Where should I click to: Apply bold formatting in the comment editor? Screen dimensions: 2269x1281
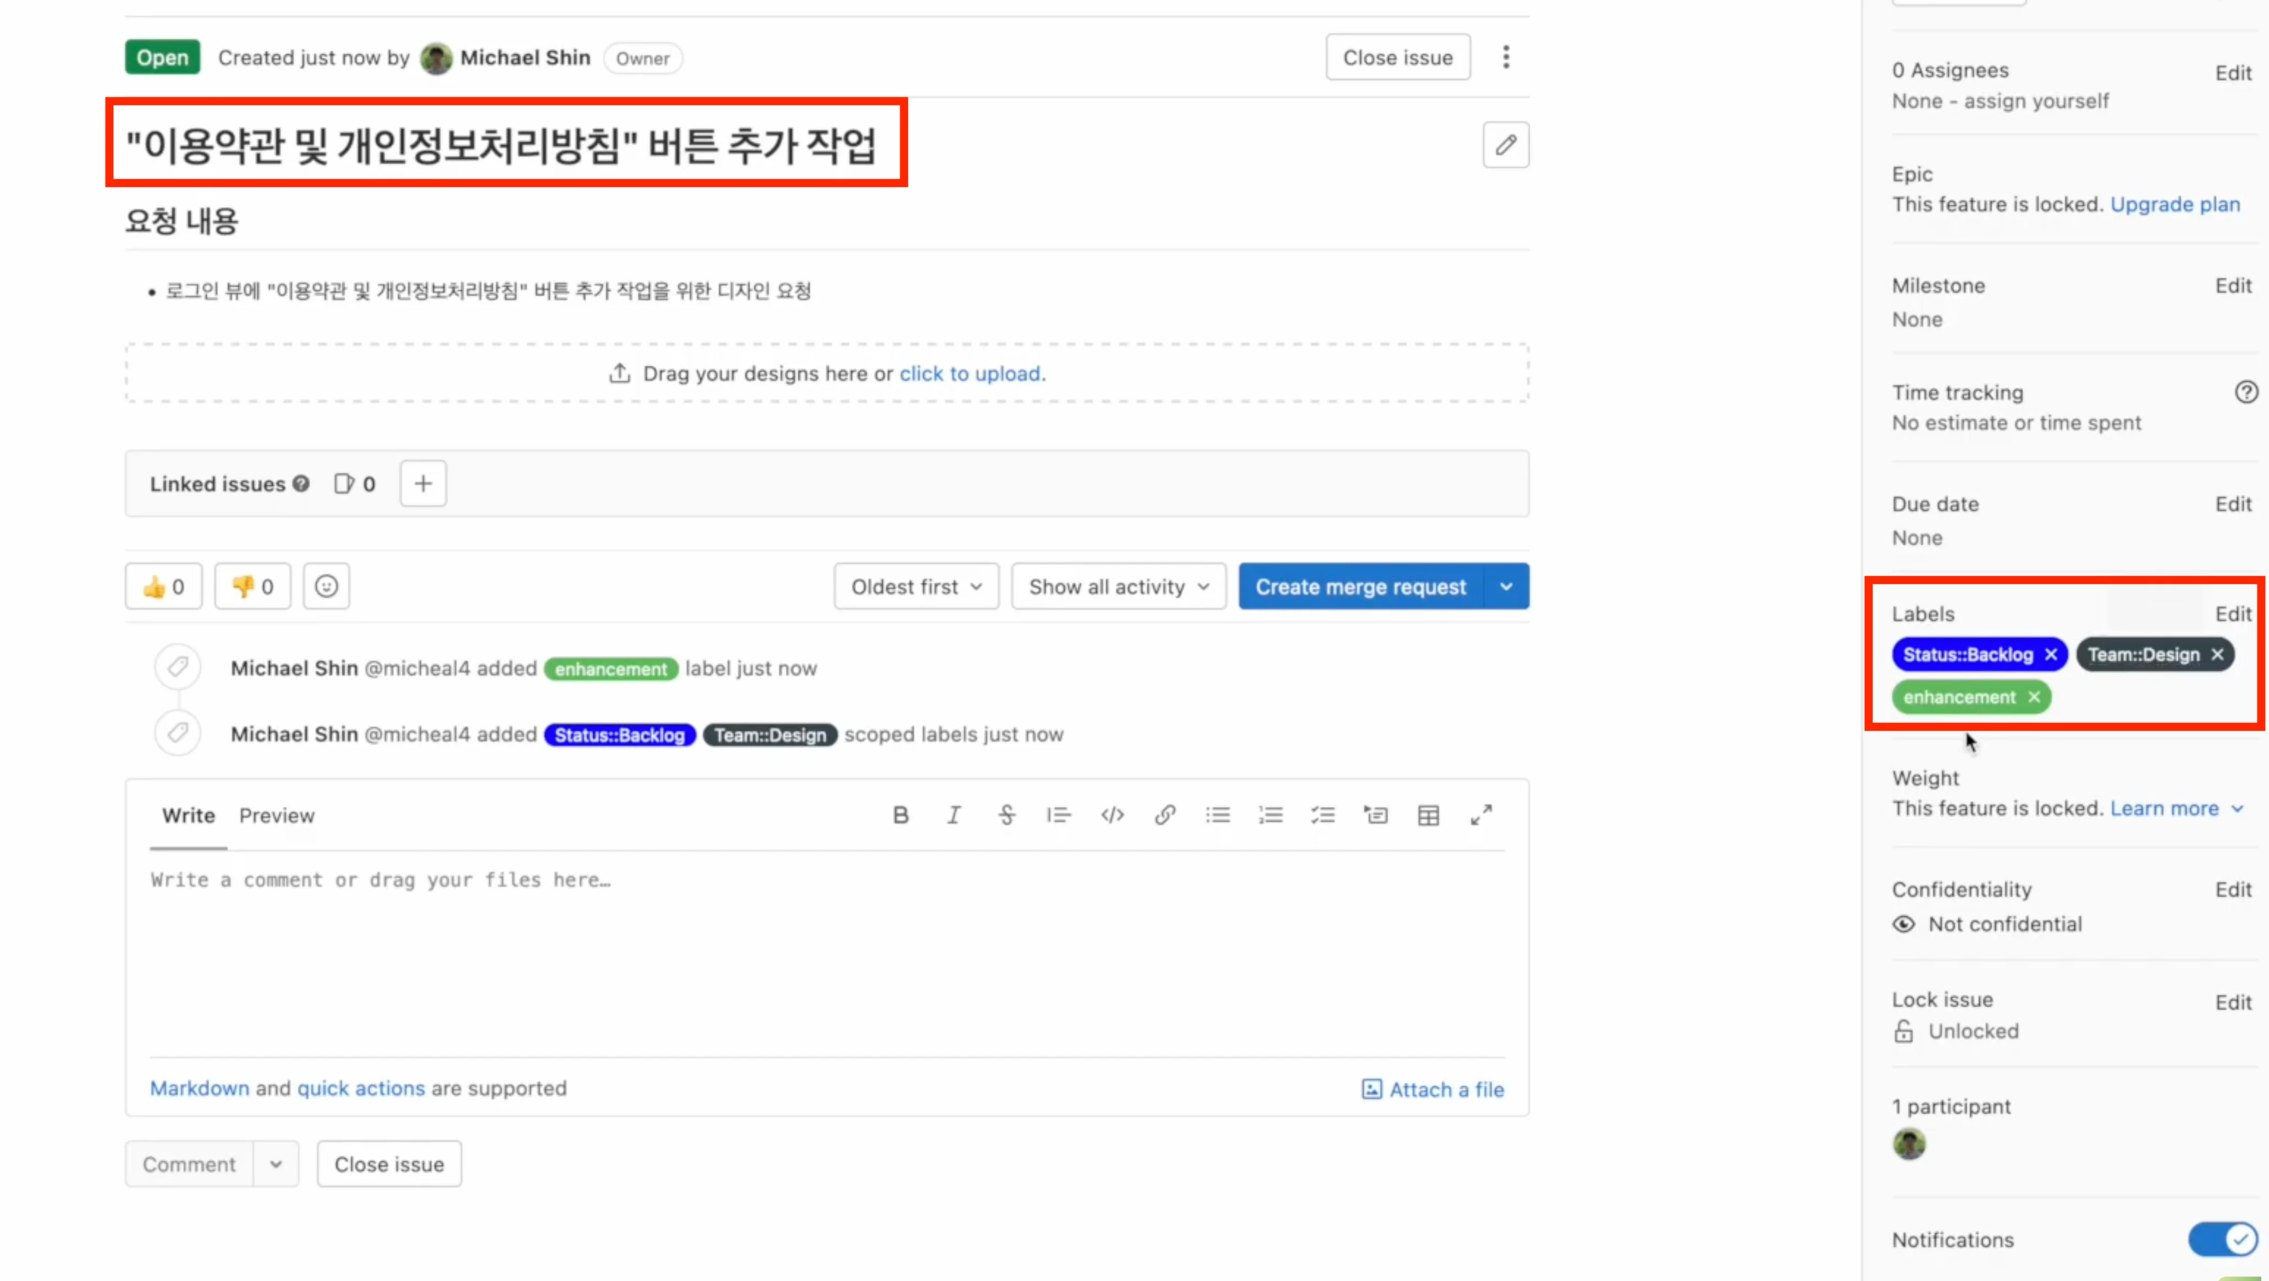900,814
